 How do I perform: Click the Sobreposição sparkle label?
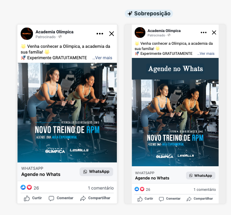(x=149, y=14)
